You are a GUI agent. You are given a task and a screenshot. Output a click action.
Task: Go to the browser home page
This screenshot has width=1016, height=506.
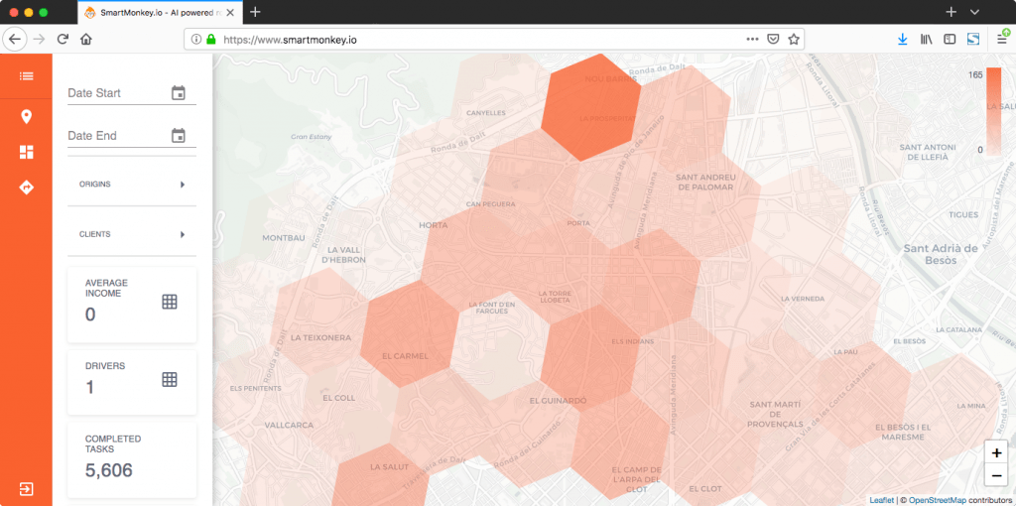click(85, 39)
